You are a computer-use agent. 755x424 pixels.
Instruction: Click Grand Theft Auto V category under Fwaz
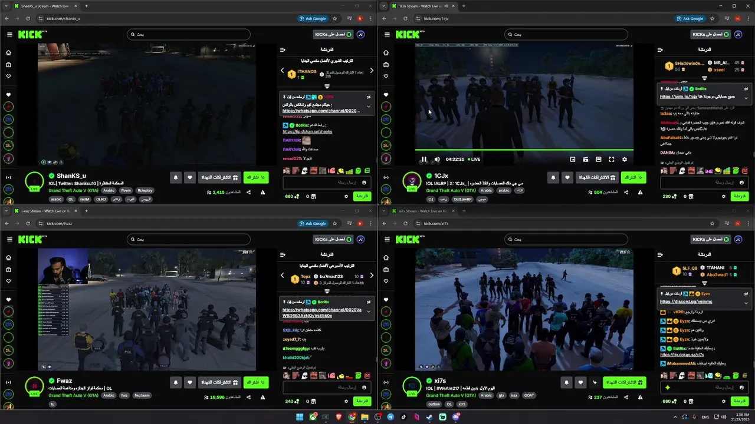74,396
